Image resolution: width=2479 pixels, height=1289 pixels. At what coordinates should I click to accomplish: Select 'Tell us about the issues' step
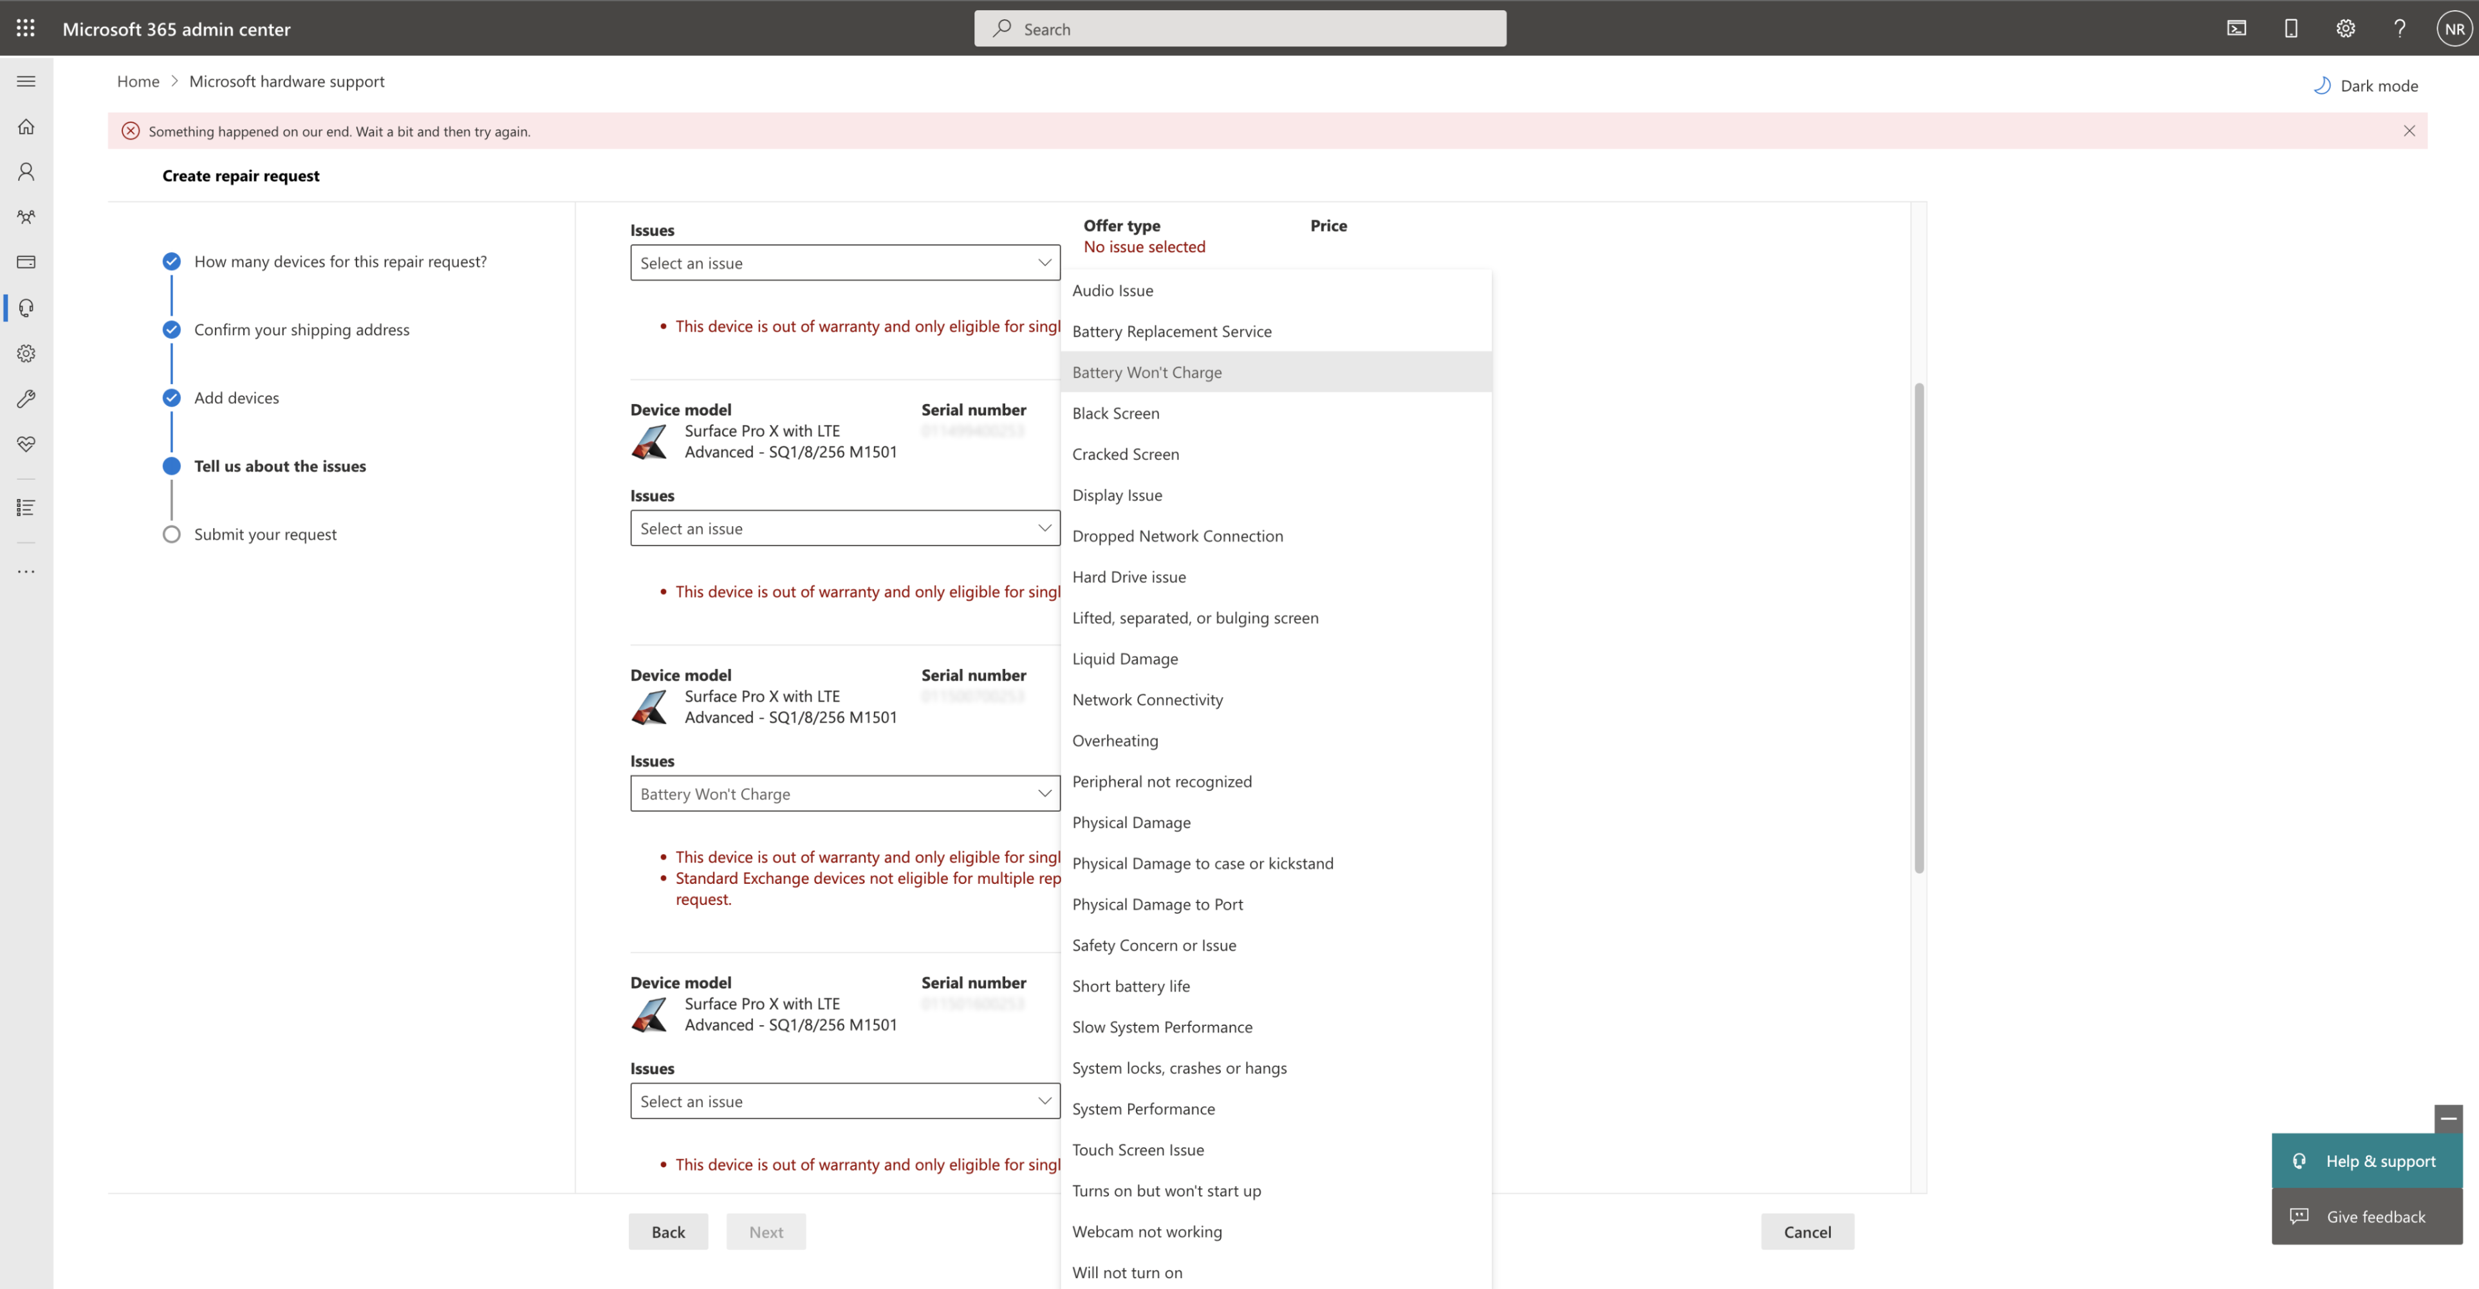coord(265,466)
